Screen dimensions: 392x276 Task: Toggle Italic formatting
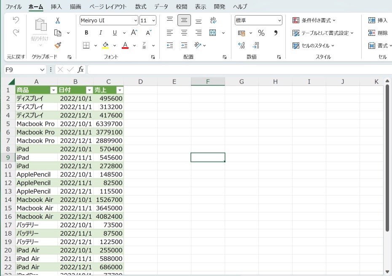[100, 33]
